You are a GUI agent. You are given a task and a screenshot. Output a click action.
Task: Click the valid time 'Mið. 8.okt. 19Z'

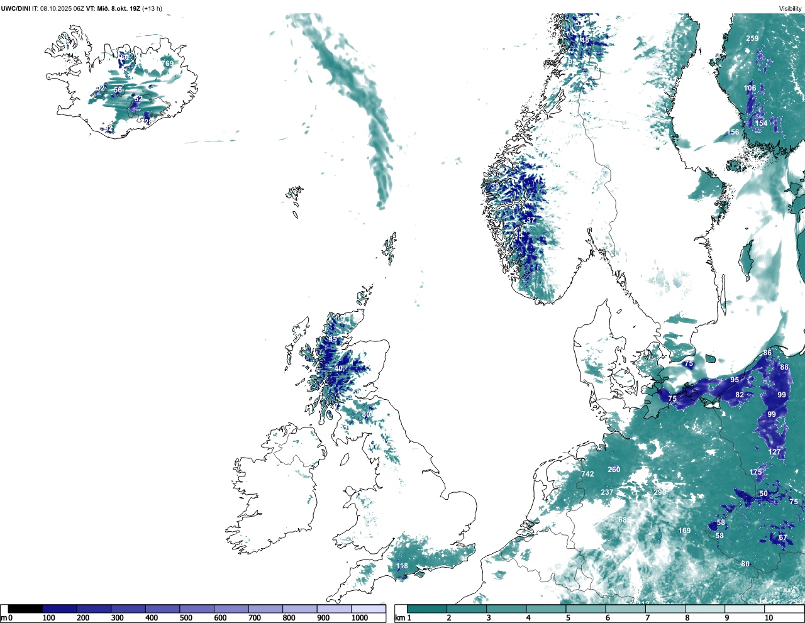pos(119,8)
